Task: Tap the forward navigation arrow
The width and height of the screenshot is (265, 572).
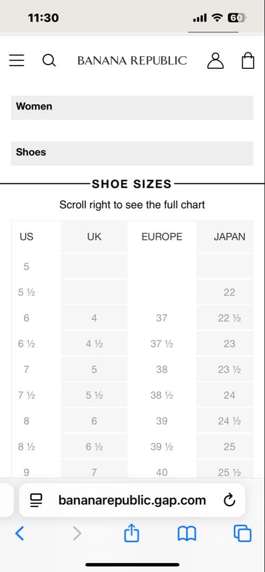Action: (77, 534)
